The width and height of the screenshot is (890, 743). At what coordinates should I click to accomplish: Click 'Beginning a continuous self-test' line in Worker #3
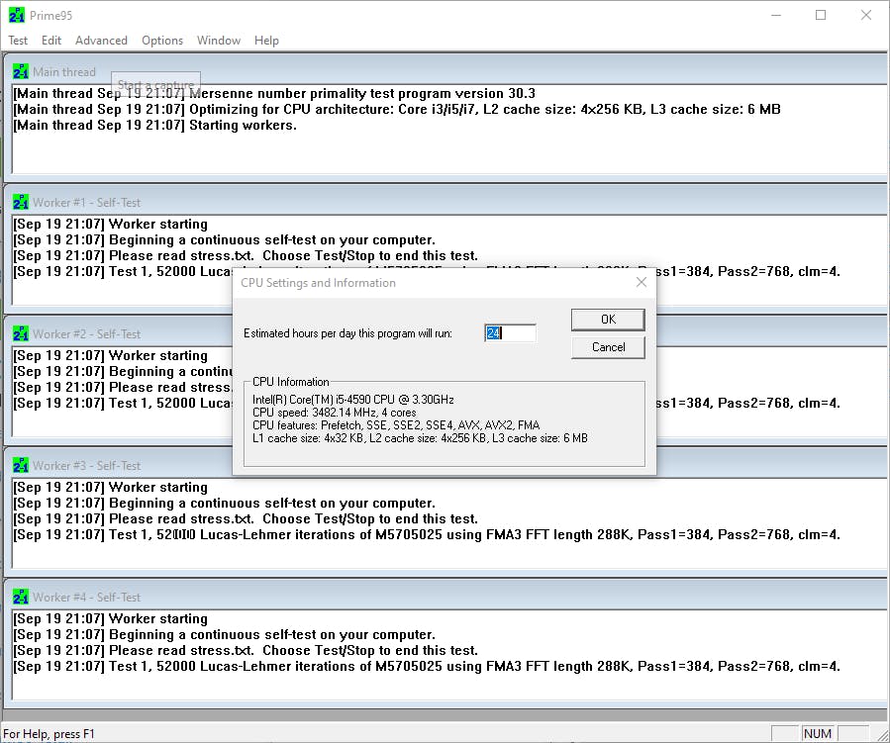click(x=224, y=504)
